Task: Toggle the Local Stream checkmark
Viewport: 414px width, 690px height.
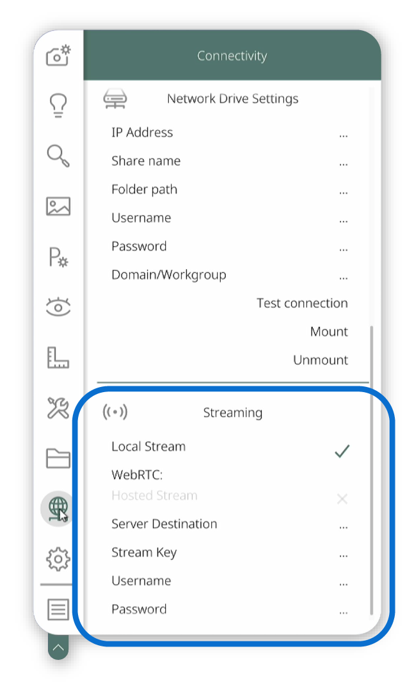Action: 342,450
